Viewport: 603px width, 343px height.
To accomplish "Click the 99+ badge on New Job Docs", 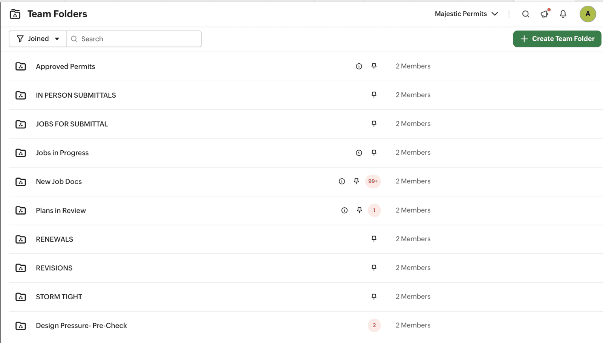I will 373,181.
